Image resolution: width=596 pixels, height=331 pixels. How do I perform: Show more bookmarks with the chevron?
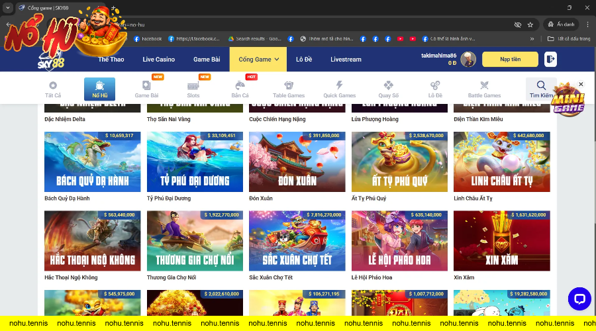point(532,39)
